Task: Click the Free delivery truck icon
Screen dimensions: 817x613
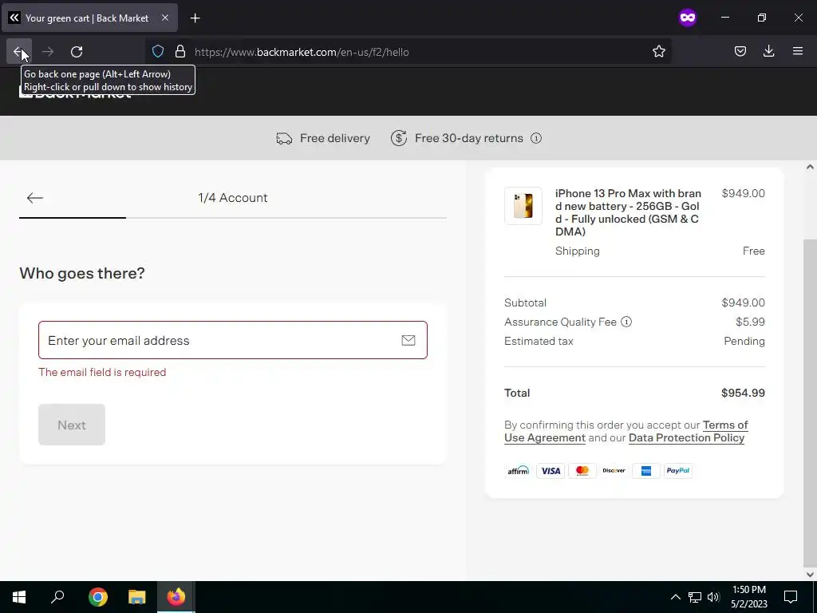Action: (284, 139)
